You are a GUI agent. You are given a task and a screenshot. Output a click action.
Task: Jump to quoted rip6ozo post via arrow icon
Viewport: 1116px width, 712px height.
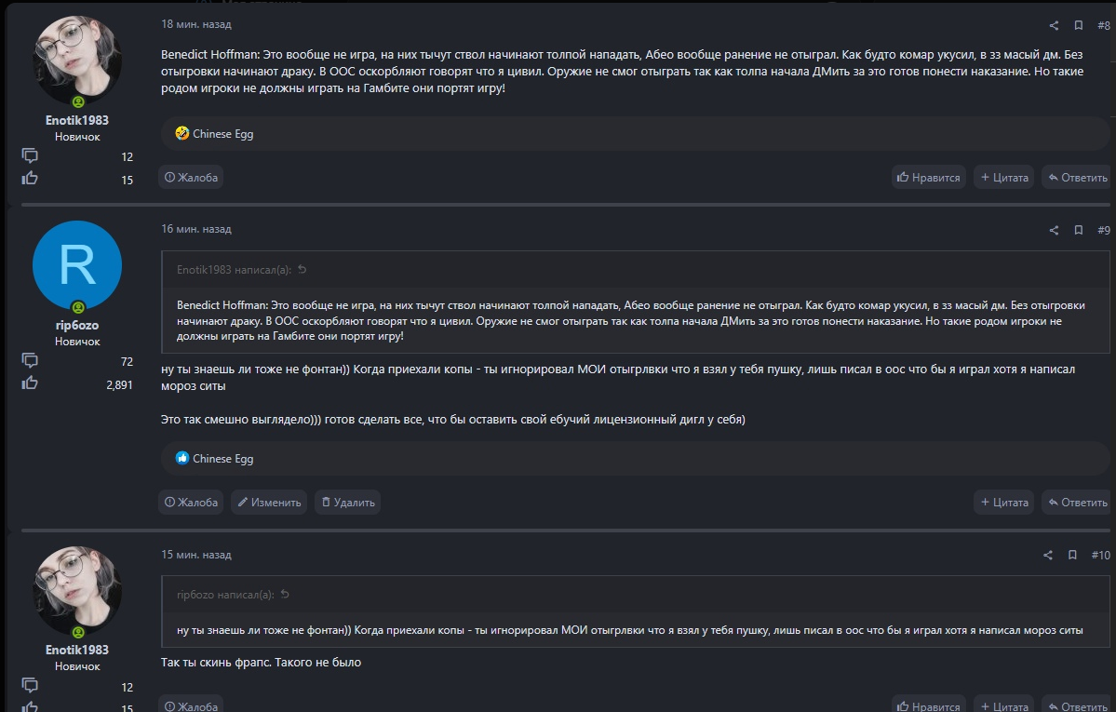click(285, 595)
